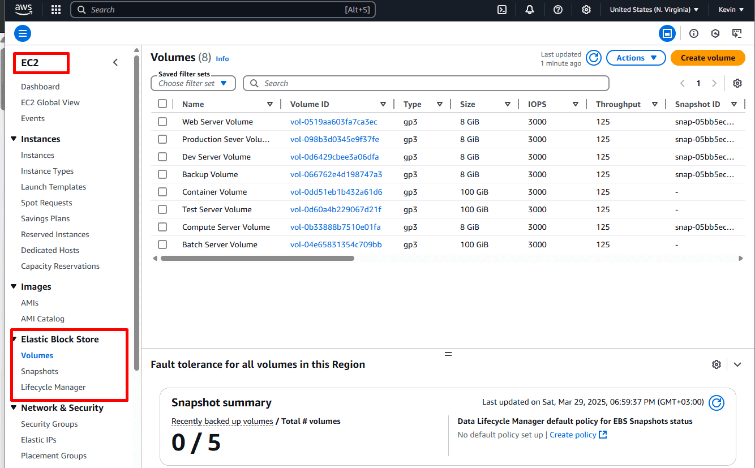Toggle the blue hamburger navigation menu
The height and width of the screenshot is (468, 755).
(x=23, y=33)
